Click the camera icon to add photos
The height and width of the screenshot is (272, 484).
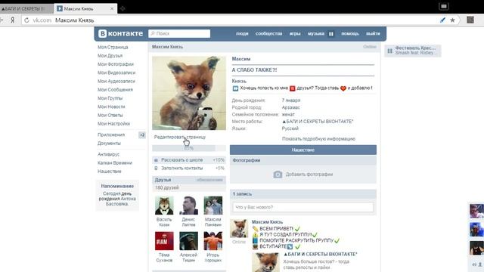coord(278,175)
